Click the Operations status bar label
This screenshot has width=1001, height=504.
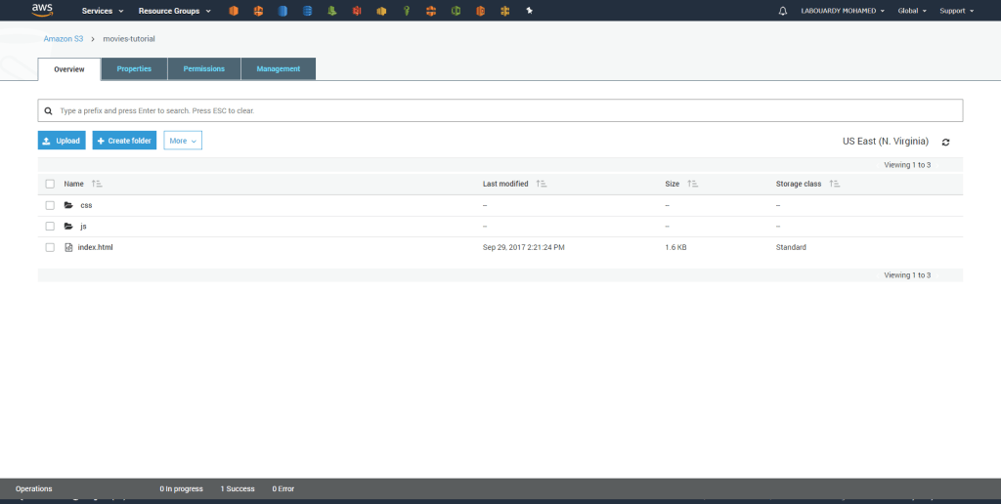point(34,489)
